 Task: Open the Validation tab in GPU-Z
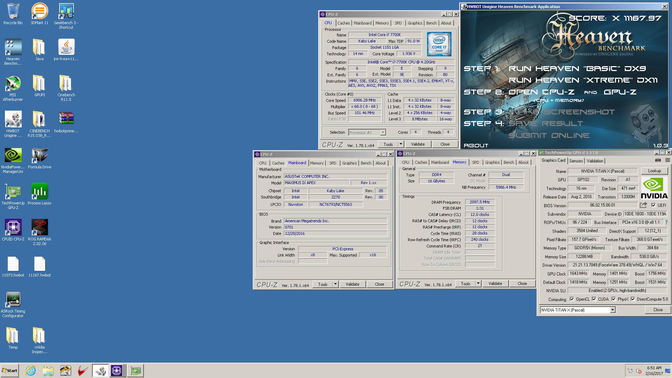coord(595,161)
